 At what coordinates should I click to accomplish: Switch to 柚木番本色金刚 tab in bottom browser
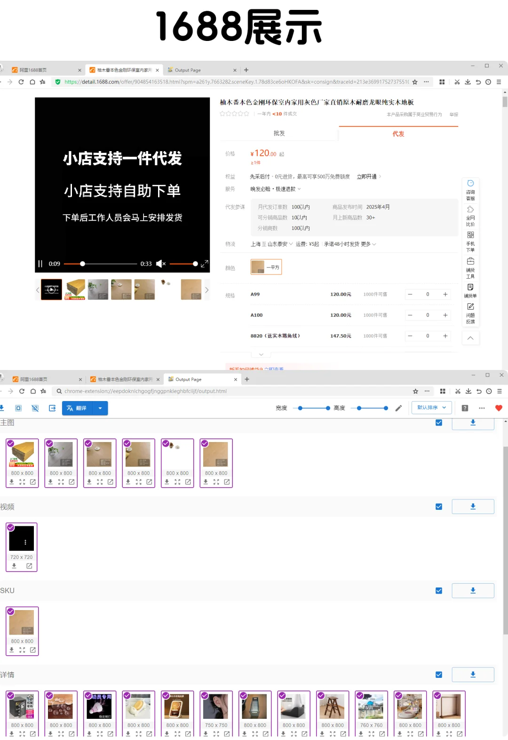pyautogui.click(x=125, y=379)
